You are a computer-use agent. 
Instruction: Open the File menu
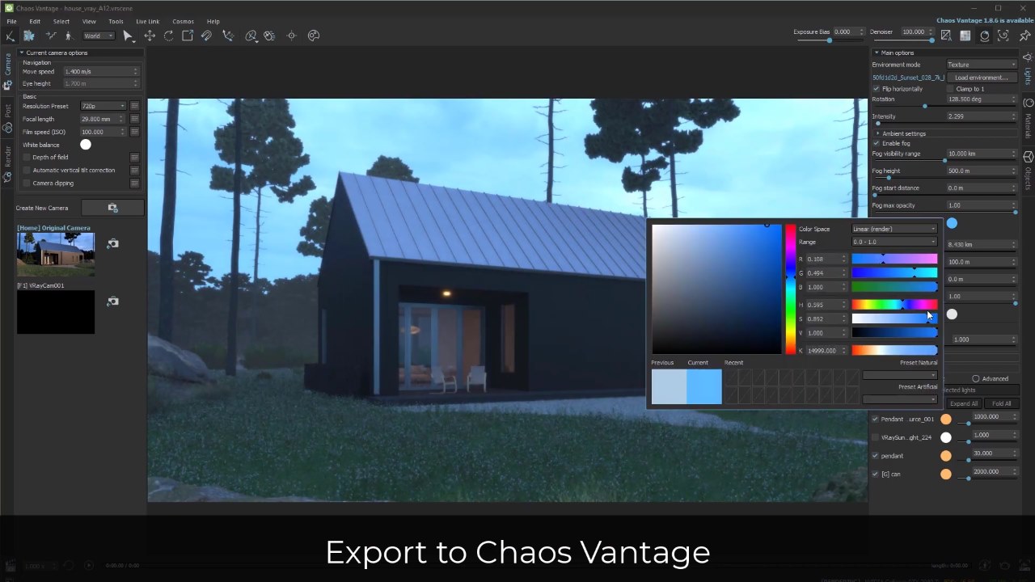click(x=11, y=21)
